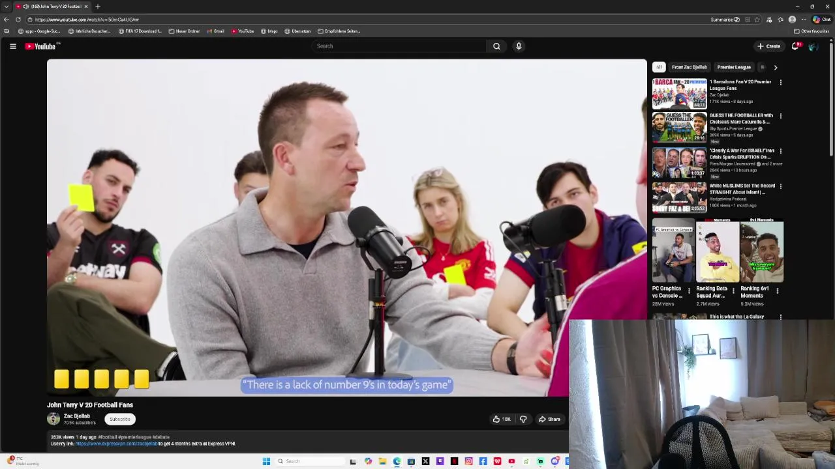Open options for Piers Morgan video
The width and height of the screenshot is (835, 469).
pos(780,152)
